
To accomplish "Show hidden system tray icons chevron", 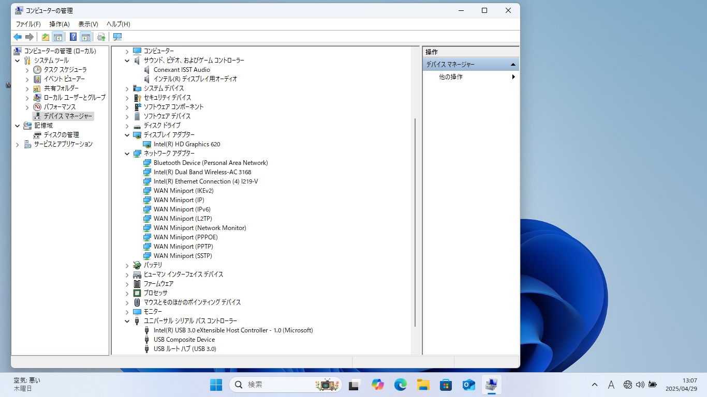I will pos(595,385).
